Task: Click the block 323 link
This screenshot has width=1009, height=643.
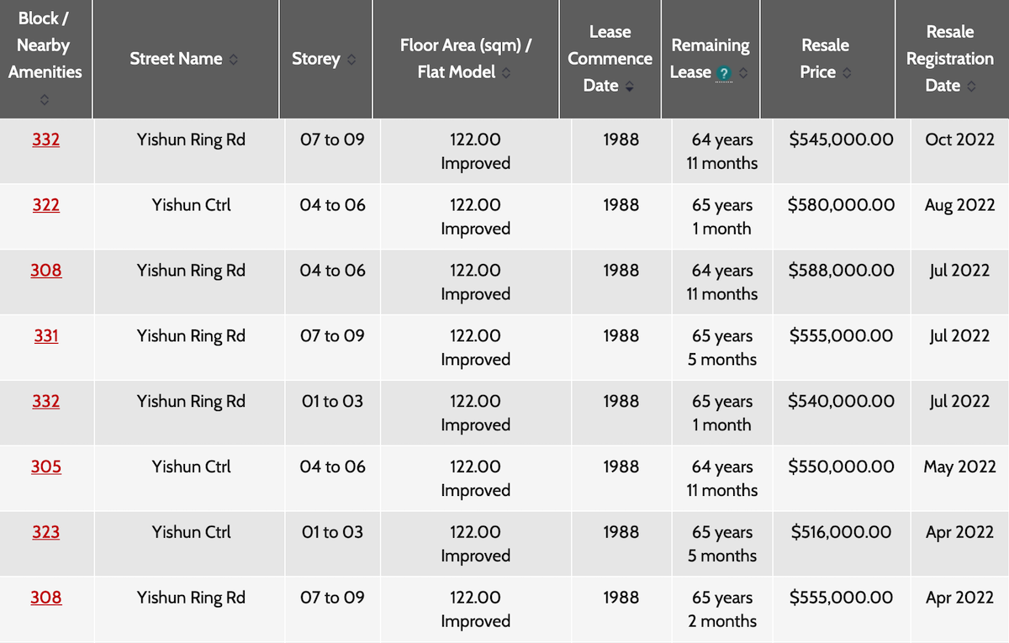Action: [46, 532]
